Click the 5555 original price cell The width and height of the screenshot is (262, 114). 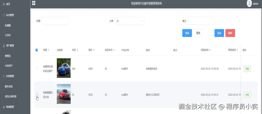pyautogui.click(x=91, y=95)
